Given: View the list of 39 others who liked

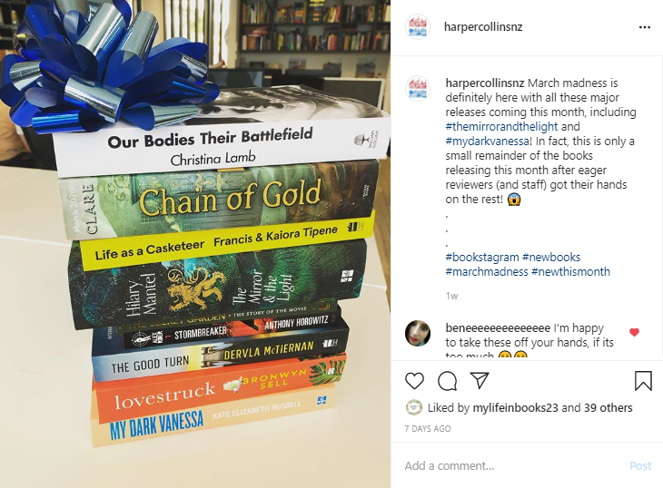Looking at the screenshot, I should pos(608,408).
